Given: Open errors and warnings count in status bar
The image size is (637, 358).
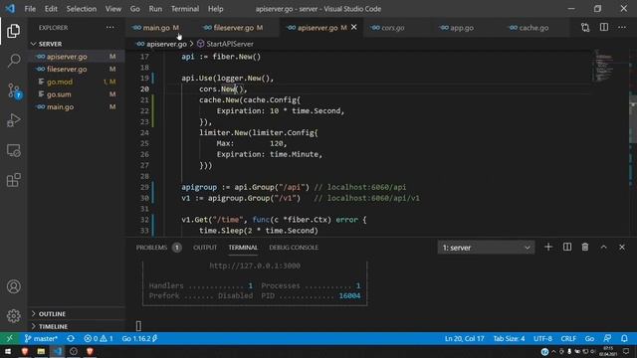Looking at the screenshot, I should [x=99, y=338].
